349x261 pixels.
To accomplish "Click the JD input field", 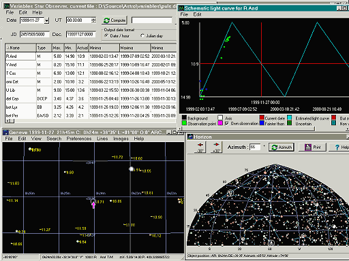I will tap(35, 35).
